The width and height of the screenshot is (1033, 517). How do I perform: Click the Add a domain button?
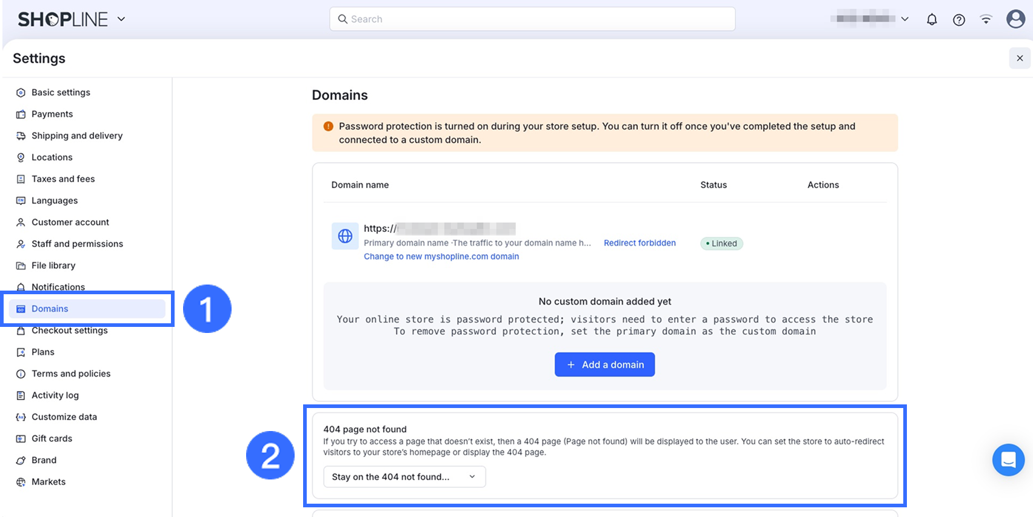(x=604, y=364)
